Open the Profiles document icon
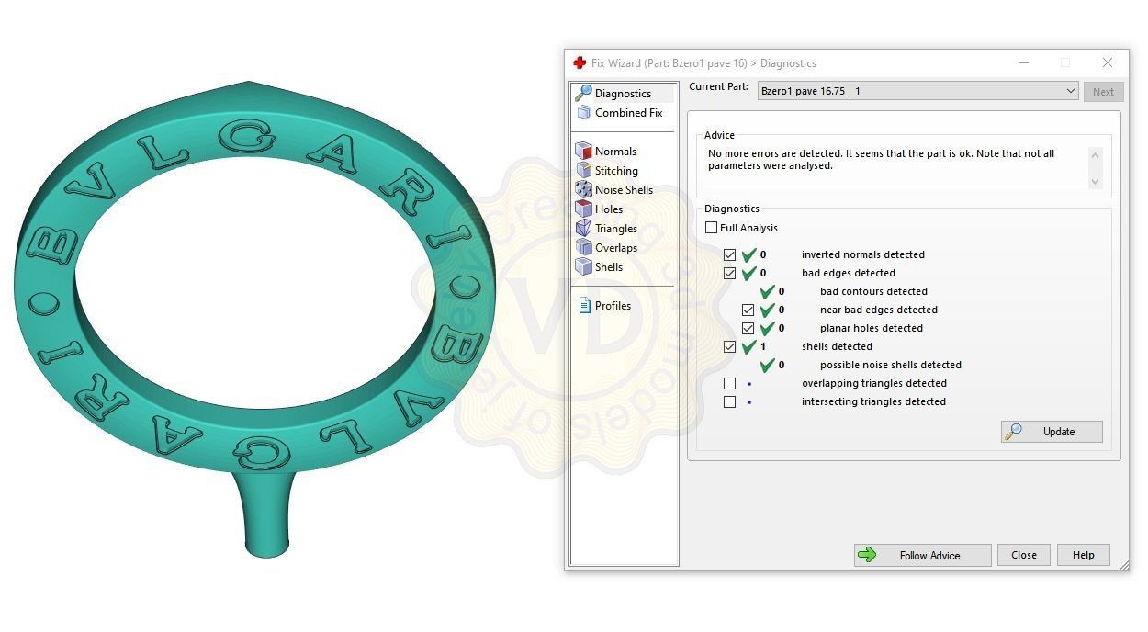1148x632 pixels. pos(584,306)
